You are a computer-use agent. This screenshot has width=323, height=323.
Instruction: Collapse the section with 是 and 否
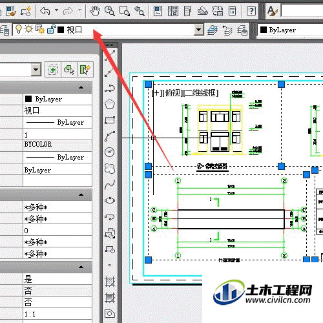point(81,267)
